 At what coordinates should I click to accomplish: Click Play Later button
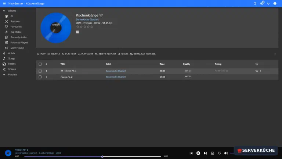point(86,54)
